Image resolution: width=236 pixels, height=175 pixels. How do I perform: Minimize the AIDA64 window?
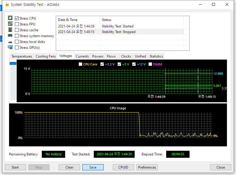[200, 4]
